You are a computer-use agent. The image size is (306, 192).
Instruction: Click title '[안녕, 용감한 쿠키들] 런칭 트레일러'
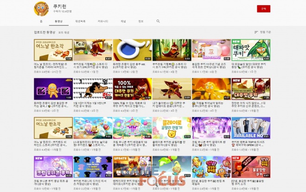click(x=209, y=182)
